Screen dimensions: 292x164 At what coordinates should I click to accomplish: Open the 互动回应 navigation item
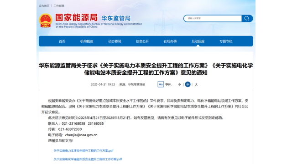(198, 41)
